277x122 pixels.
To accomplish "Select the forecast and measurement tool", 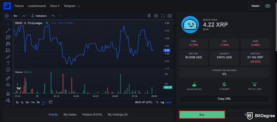I will [8, 50].
